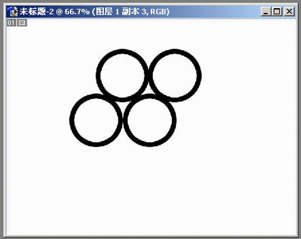Click the Photoshop document icon in title bar
This screenshot has height=239, width=301.
coord(12,11)
